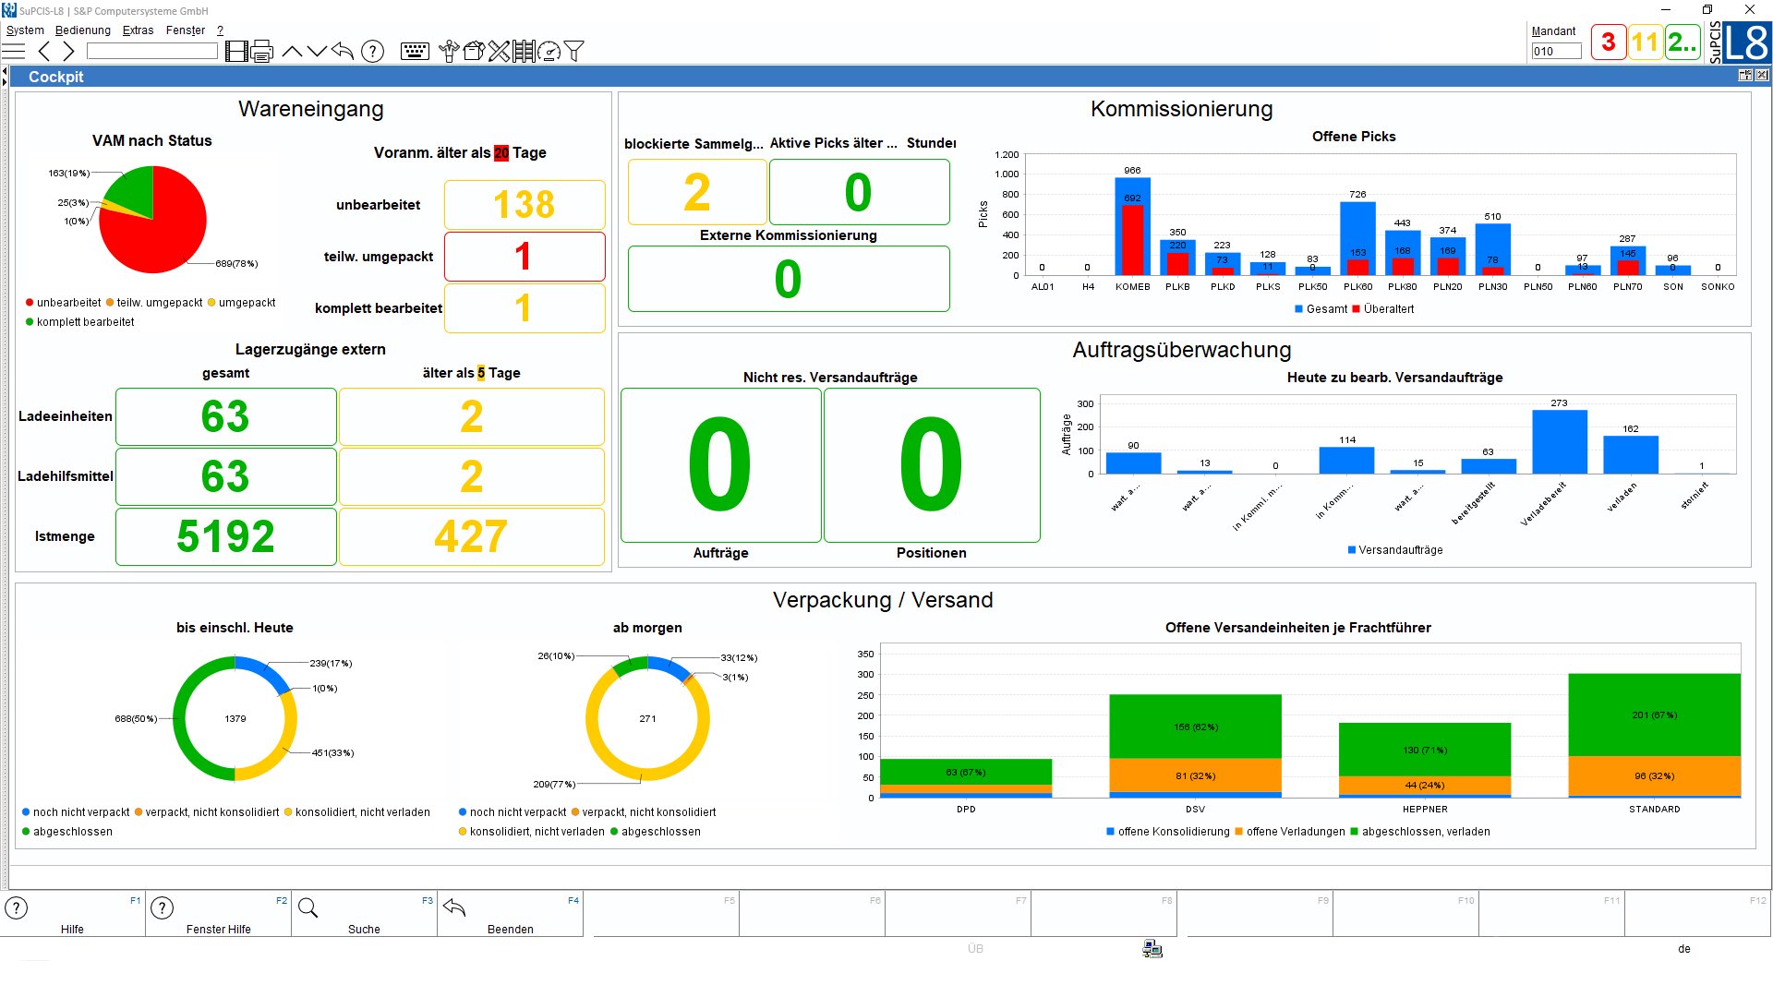
Task: Click the DSV carrier stacked bar
Action: click(1195, 746)
